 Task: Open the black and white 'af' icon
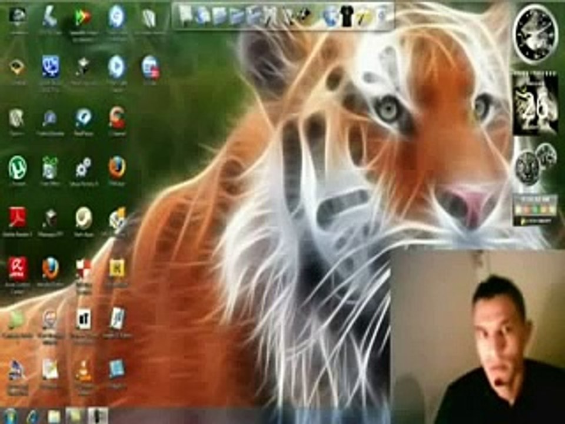click(x=83, y=319)
